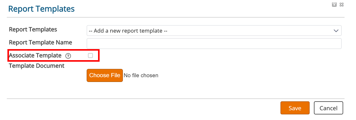Tick the Associate Template checkbox

pyautogui.click(x=90, y=56)
